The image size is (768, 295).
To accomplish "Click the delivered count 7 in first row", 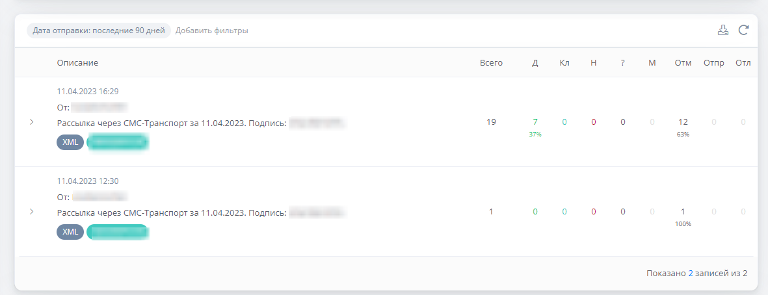I will click(x=535, y=122).
